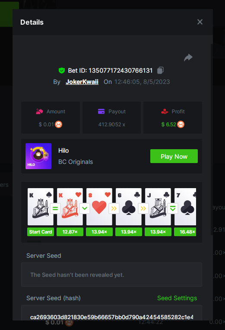Select the King of spades Start Card

pos(41,207)
